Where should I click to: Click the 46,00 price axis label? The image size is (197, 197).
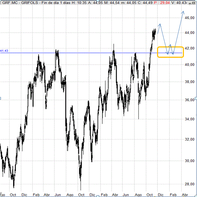[189, 18]
